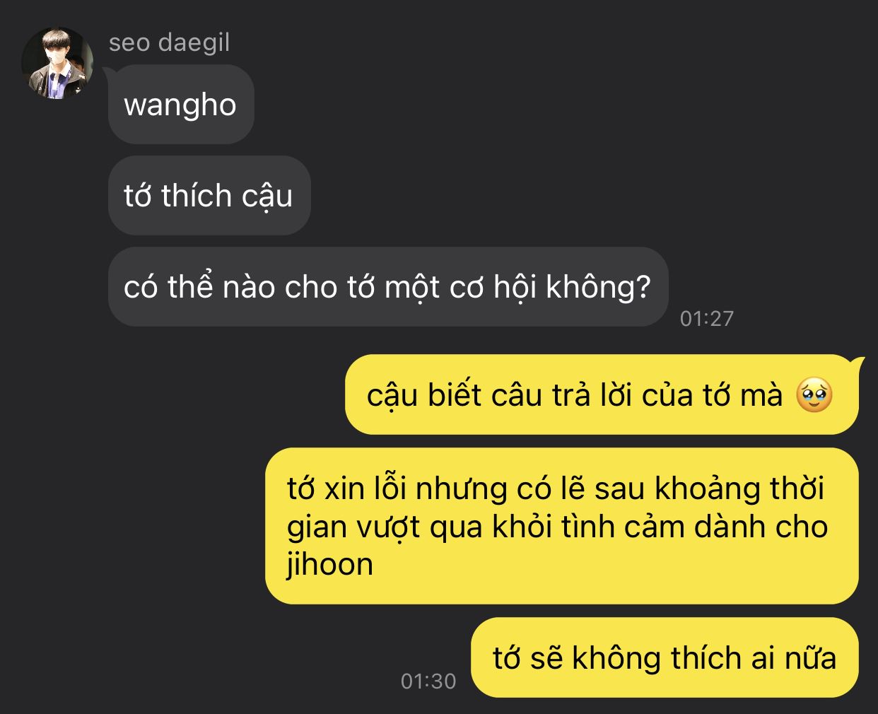This screenshot has width=878, height=714.
Task: Tap the sender name seo daegil
Action: coord(169,42)
